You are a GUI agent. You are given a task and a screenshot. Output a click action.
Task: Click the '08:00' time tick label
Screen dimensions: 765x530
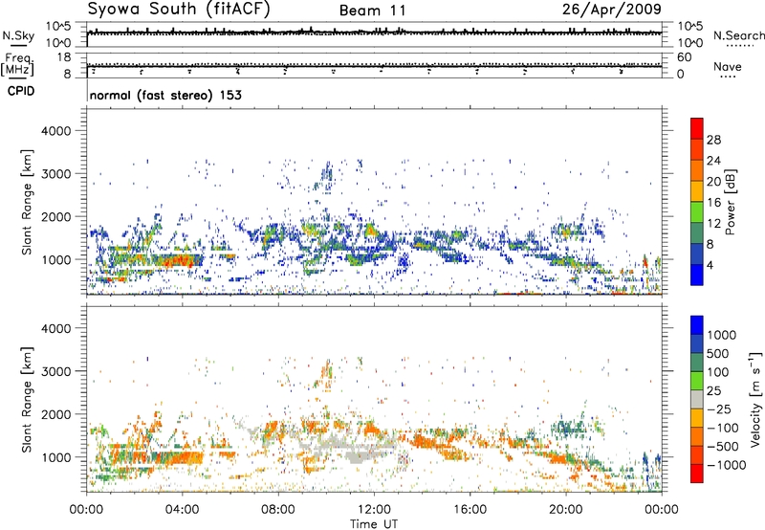click(x=278, y=510)
